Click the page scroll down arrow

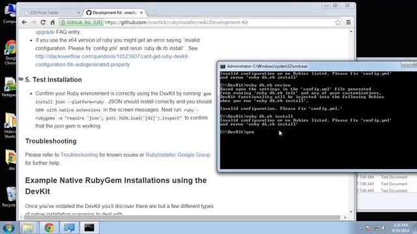point(351,212)
